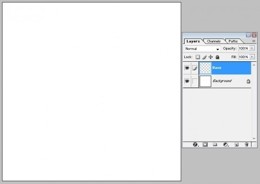Open the Normal blend mode dropdown
The image size is (260, 184).
coord(202,49)
